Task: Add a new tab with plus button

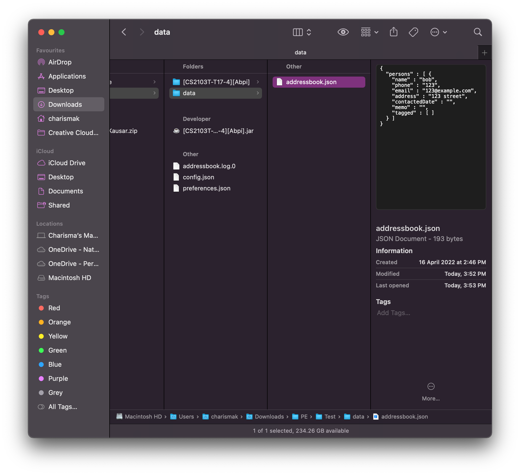Action: tap(484, 53)
